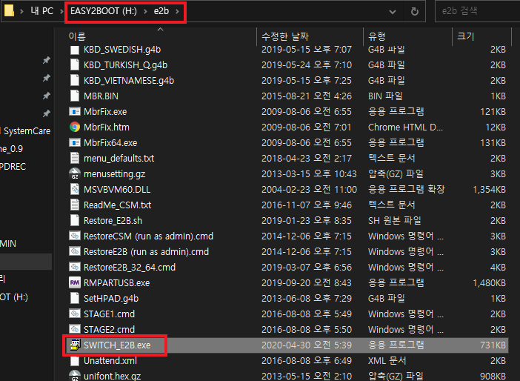Select the ReadMe_CSM.txt file name
Viewport: 520px width, 381px height.
pos(117,205)
